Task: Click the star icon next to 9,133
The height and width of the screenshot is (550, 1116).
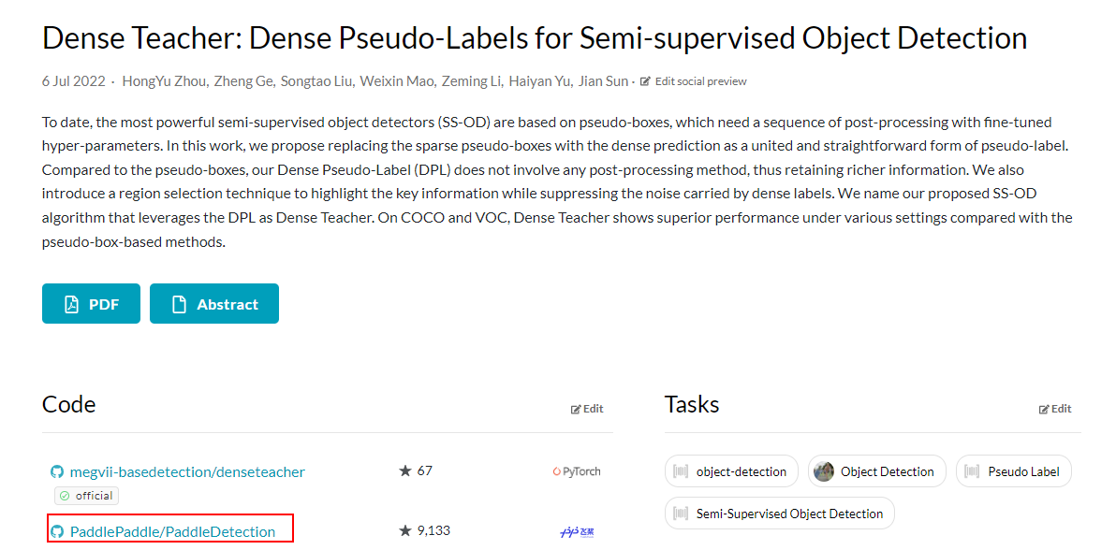Action: (x=405, y=530)
